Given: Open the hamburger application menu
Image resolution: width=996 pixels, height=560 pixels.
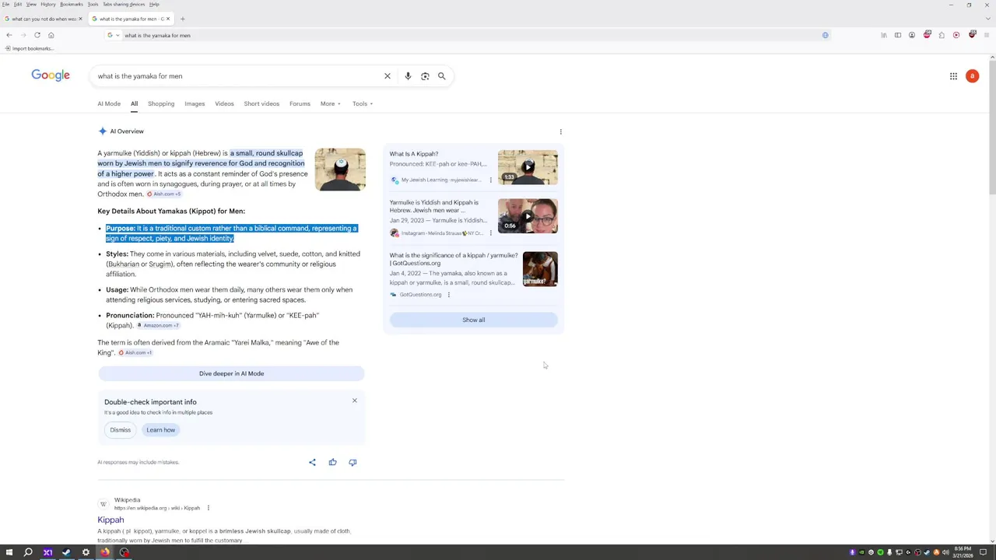Looking at the screenshot, I should (987, 35).
